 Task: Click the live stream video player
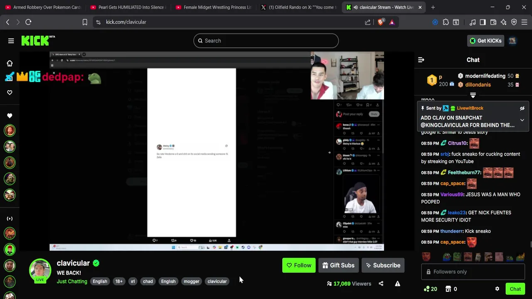pos(217,151)
